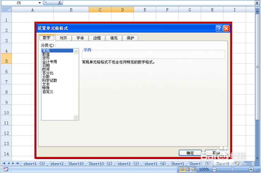Select row 1 header
Viewport: 261px width, 173px height.
tap(7, 17)
